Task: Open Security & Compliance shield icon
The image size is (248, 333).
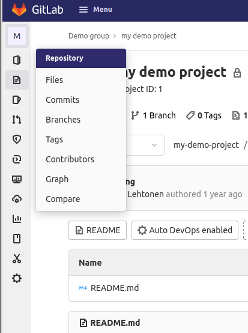Action: (x=17, y=139)
